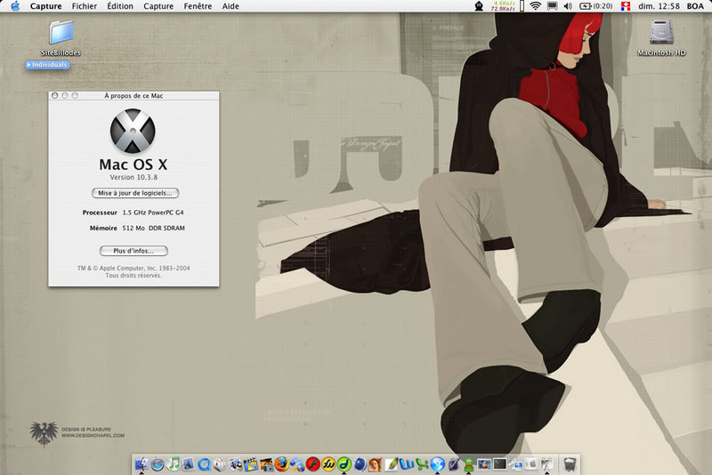The width and height of the screenshot is (712, 475).
Task: Click the Individuals label under SiteBillodes
Action: (x=48, y=65)
